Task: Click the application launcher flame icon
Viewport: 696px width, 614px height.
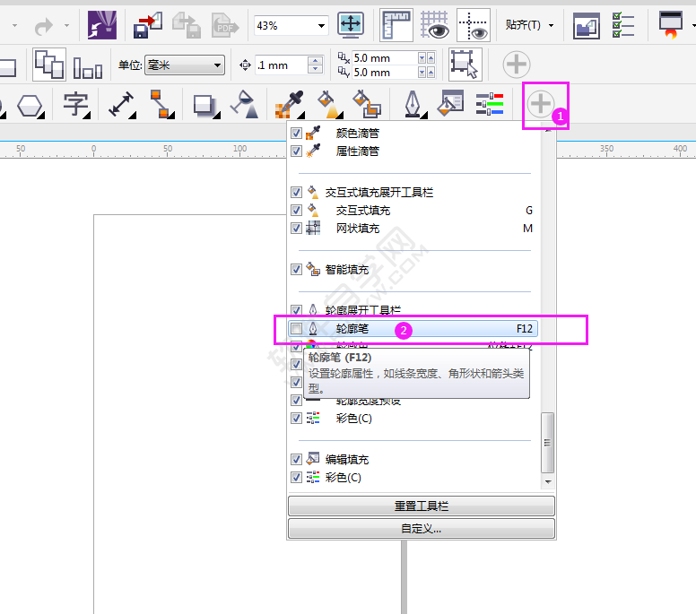Action: click(x=671, y=25)
